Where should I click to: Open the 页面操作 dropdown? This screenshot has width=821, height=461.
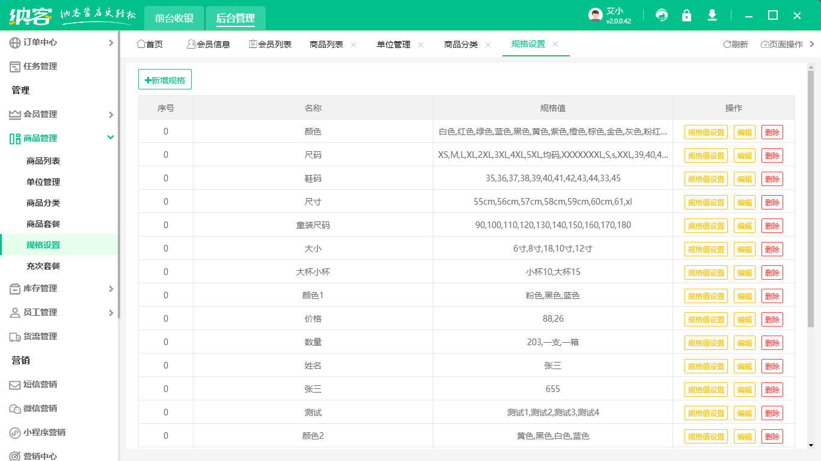[x=782, y=44]
